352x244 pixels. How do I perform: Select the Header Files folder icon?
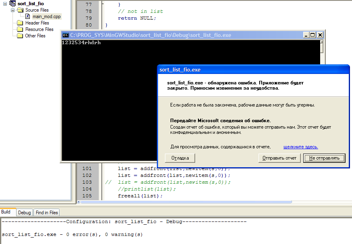click(20, 23)
